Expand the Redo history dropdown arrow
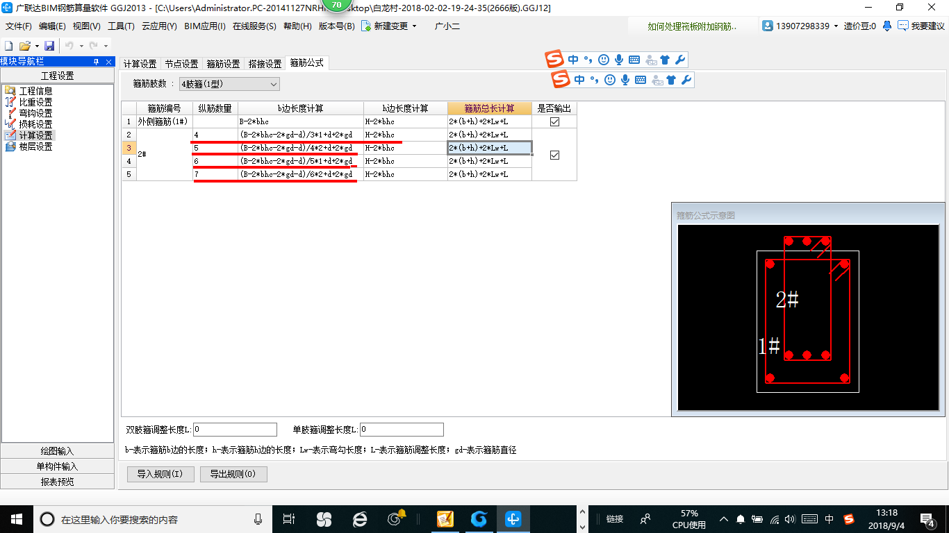949x533 pixels. 105,46
